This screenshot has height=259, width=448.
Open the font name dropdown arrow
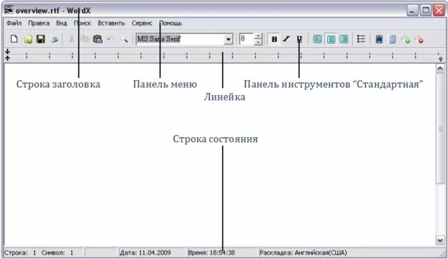tap(228, 39)
